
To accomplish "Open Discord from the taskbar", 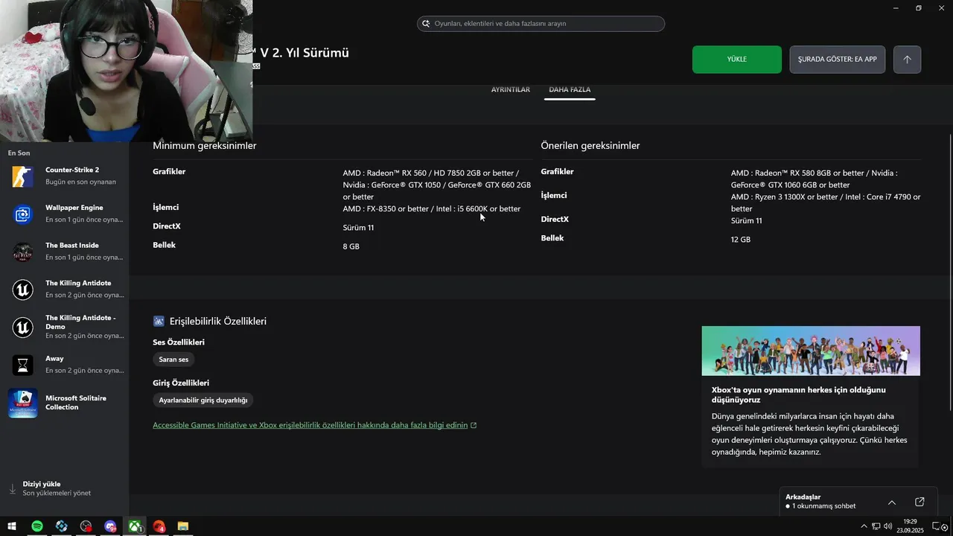I will tap(110, 526).
